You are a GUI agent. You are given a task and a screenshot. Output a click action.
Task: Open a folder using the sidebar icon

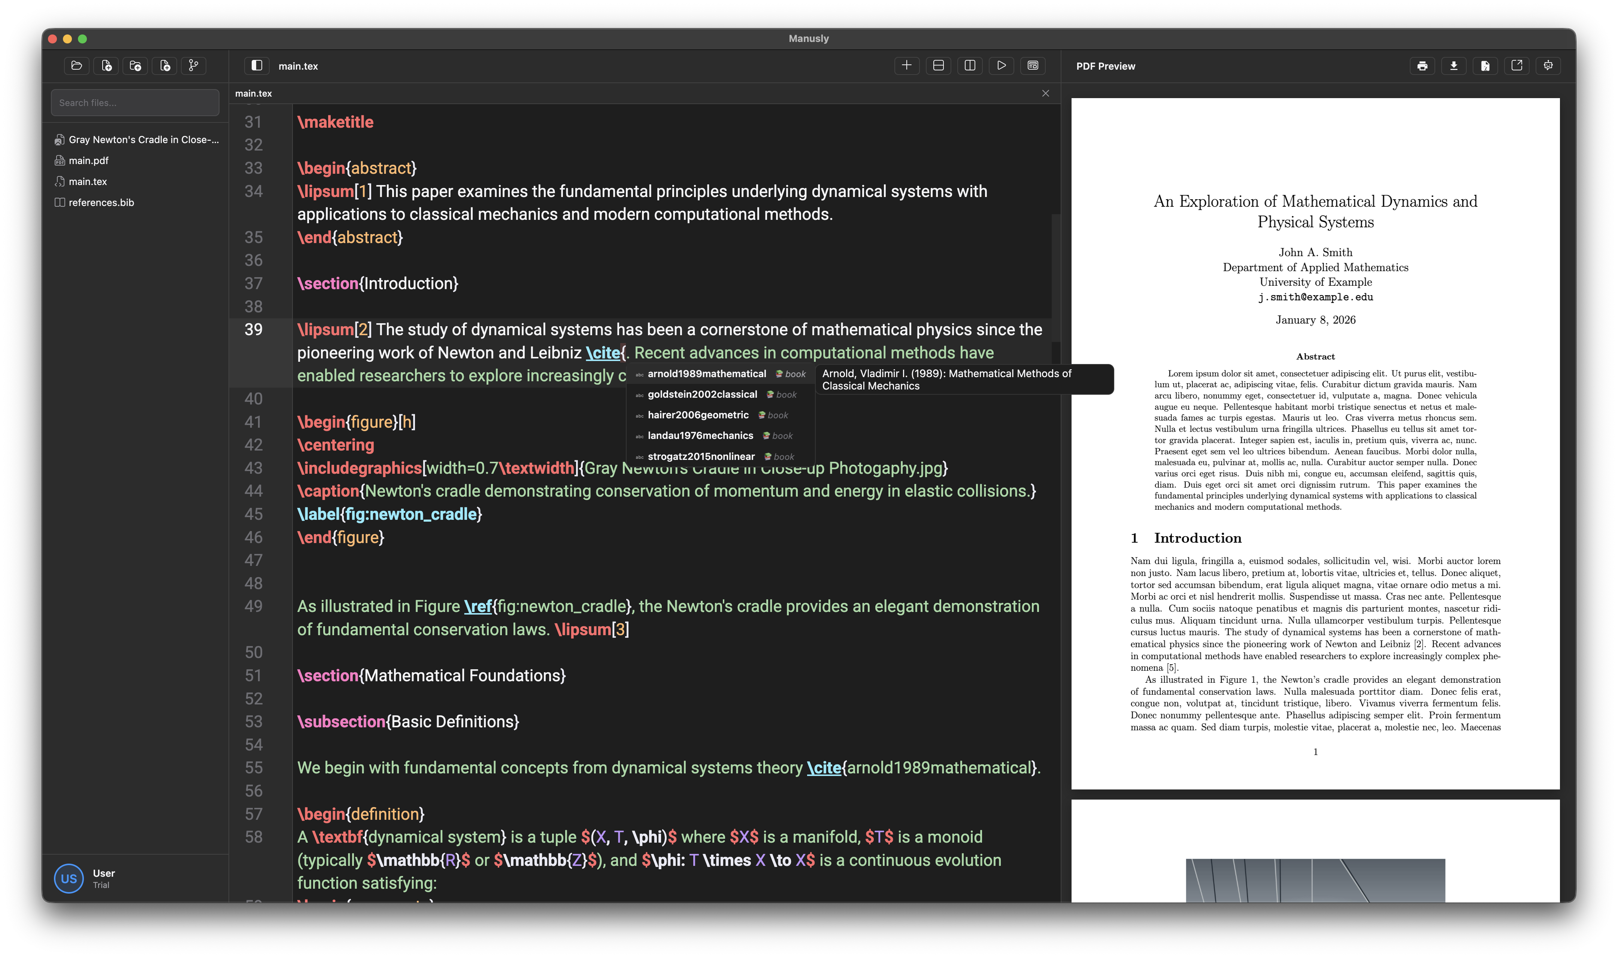pyautogui.click(x=76, y=65)
